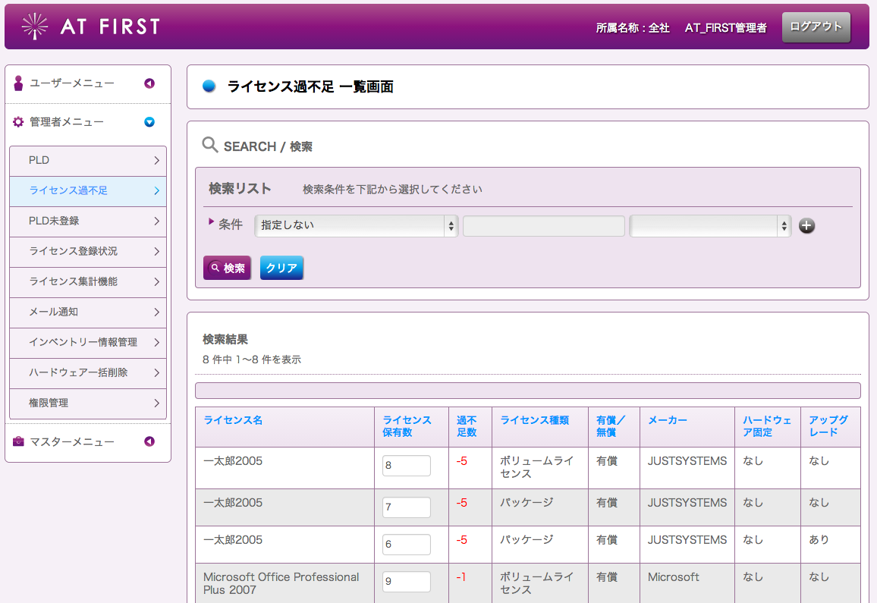Select ライセンス過不足 in the admin menu

pyautogui.click(x=88, y=190)
